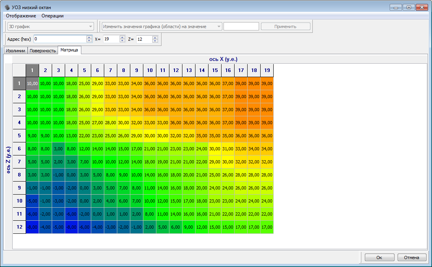Click the Отмена button
432x267 pixels.
coord(411,258)
